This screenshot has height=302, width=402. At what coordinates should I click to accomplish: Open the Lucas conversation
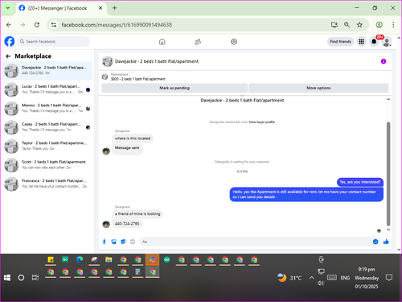(47, 89)
